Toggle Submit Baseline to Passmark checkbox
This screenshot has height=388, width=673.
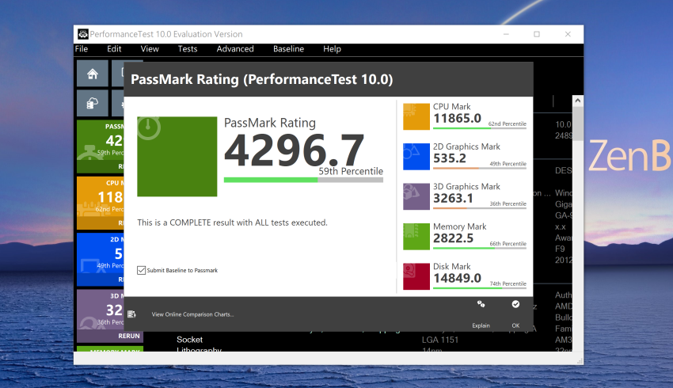(141, 270)
